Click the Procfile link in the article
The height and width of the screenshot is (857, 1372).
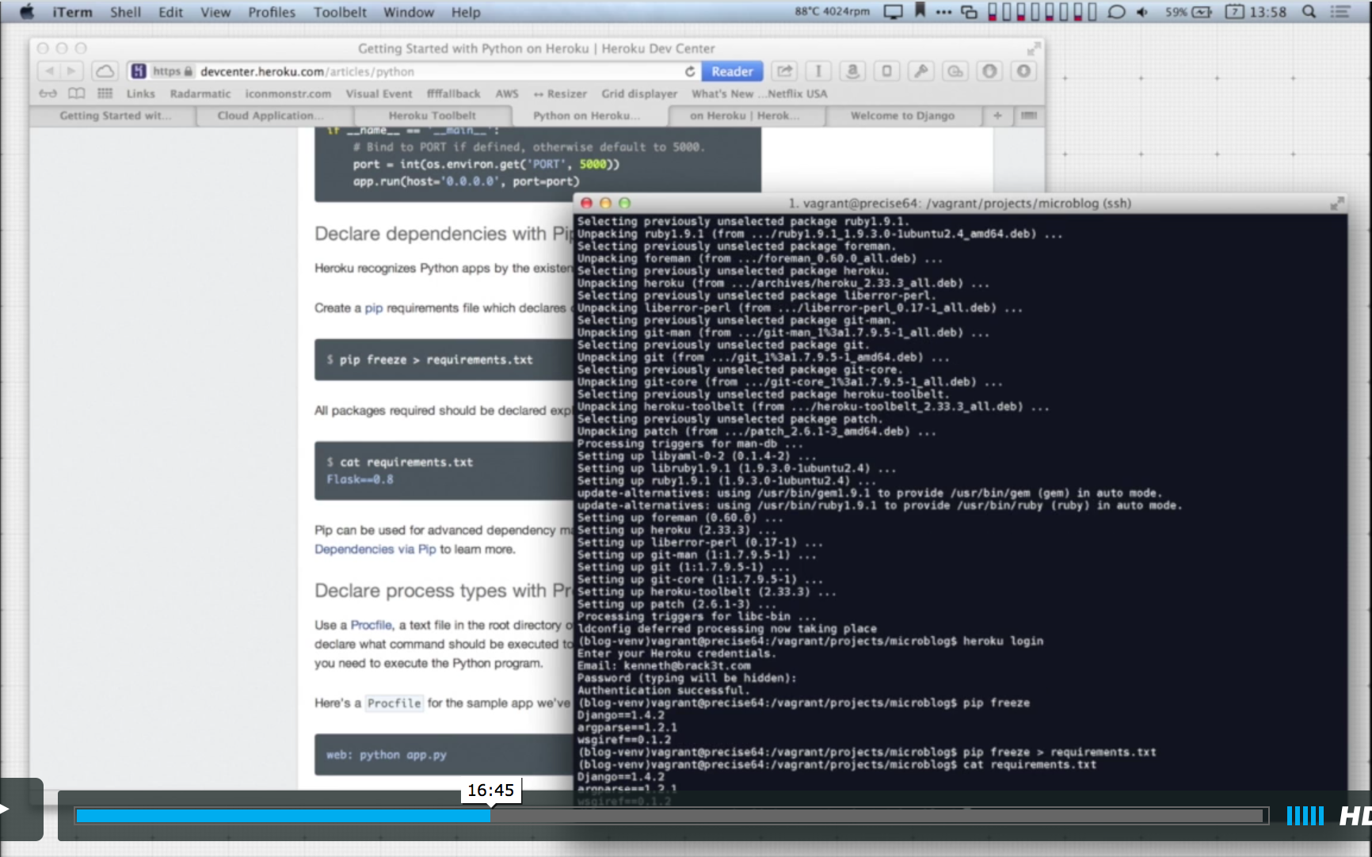(x=371, y=625)
